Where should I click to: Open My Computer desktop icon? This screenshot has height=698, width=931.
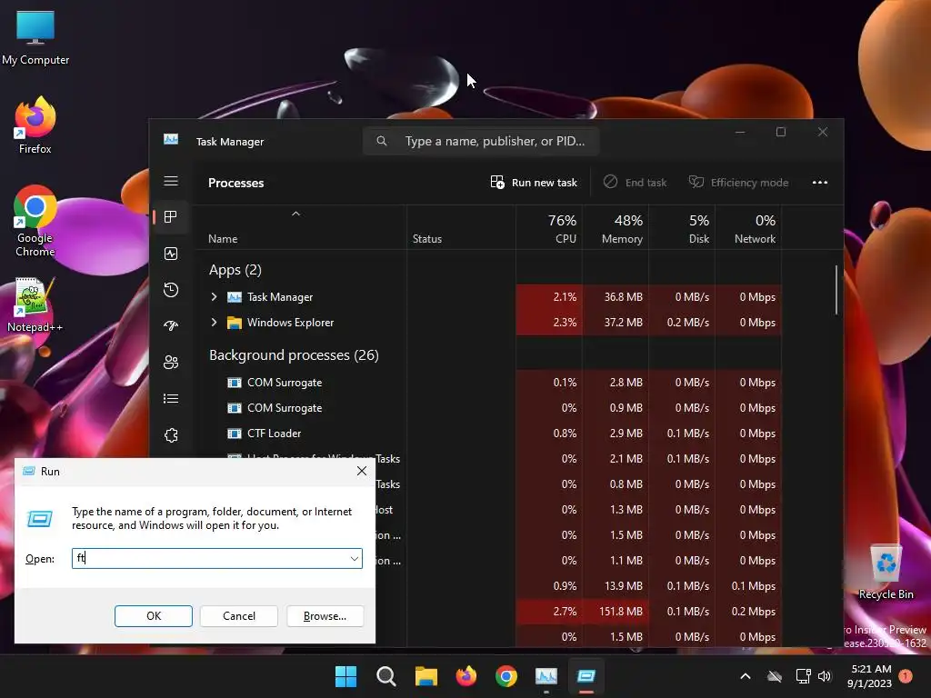click(35, 38)
